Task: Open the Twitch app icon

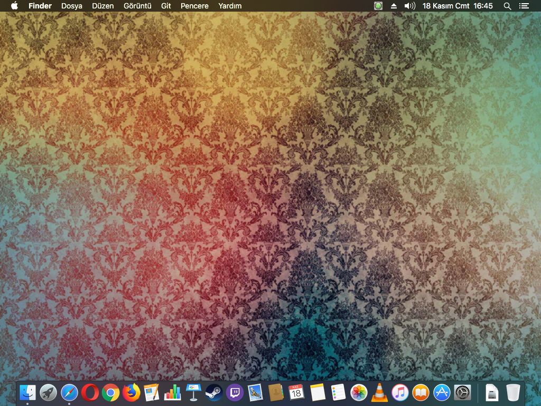Action: pyautogui.click(x=235, y=392)
